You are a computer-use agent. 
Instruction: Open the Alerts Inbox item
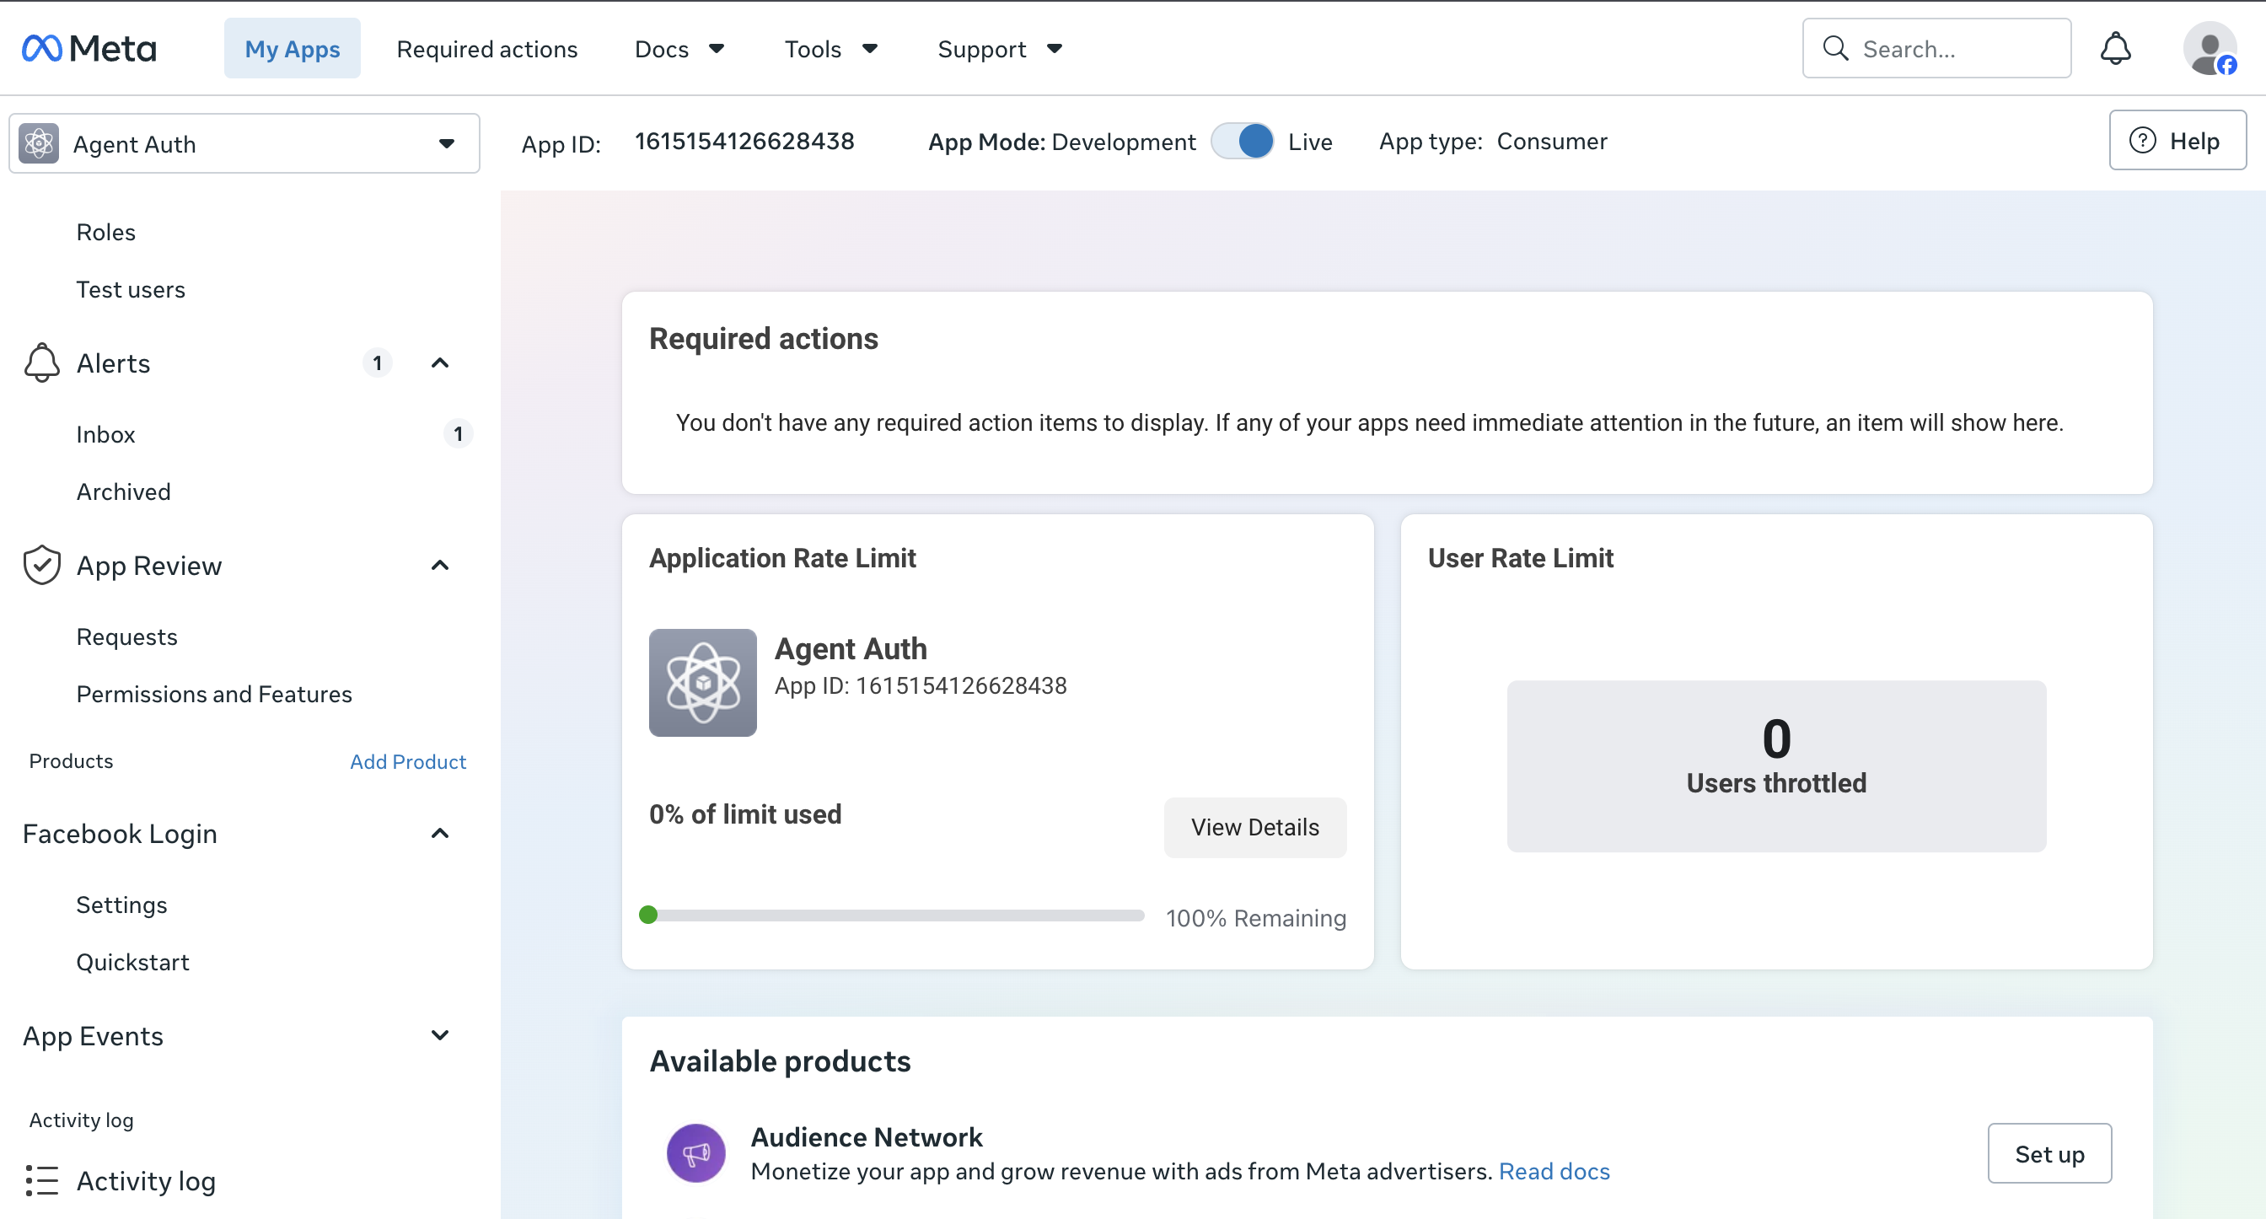105,433
